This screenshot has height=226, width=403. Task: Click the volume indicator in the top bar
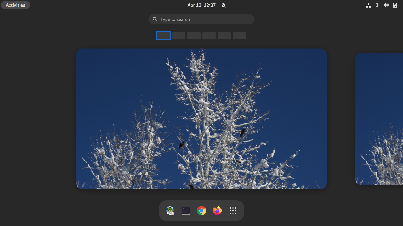[x=386, y=5]
